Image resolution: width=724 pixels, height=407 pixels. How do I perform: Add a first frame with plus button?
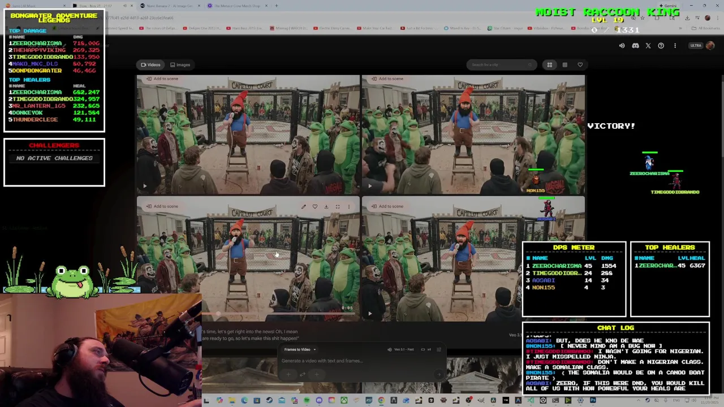click(288, 374)
